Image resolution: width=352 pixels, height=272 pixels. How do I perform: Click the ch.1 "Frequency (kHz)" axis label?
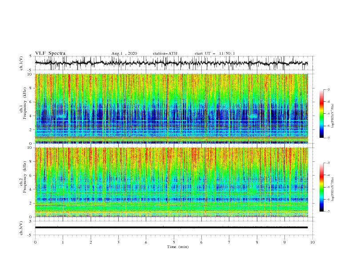point(24,103)
